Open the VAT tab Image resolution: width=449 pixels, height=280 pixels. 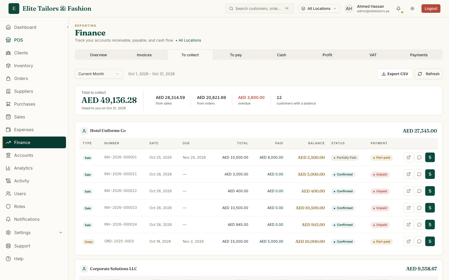coord(373,55)
